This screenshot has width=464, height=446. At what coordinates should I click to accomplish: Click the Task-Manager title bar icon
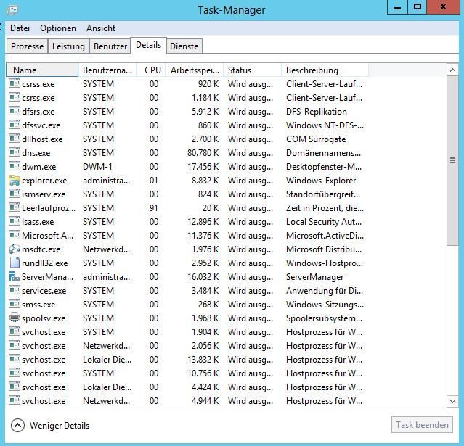[x=12, y=9]
